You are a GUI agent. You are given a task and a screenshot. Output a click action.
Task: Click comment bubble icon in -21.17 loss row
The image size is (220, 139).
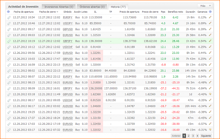click(210, 94)
